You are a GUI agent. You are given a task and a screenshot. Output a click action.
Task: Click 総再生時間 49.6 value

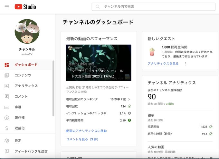(205, 134)
